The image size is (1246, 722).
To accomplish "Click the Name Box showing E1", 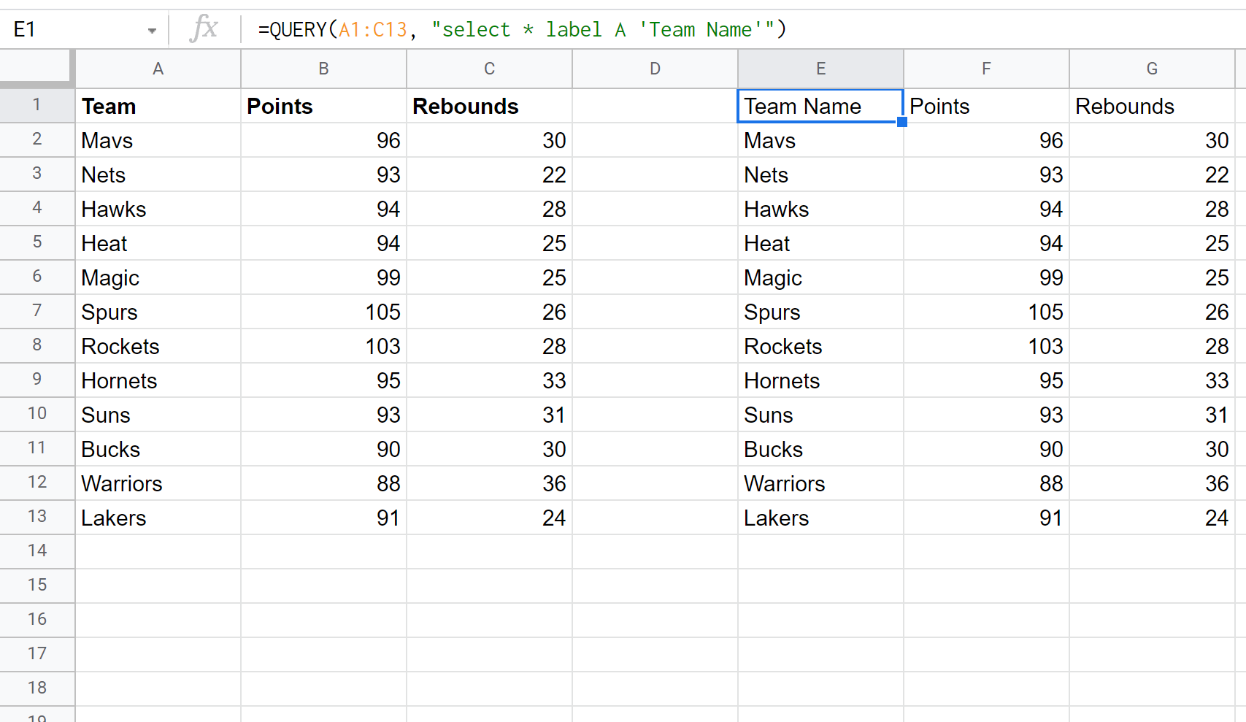I will (x=73, y=29).
